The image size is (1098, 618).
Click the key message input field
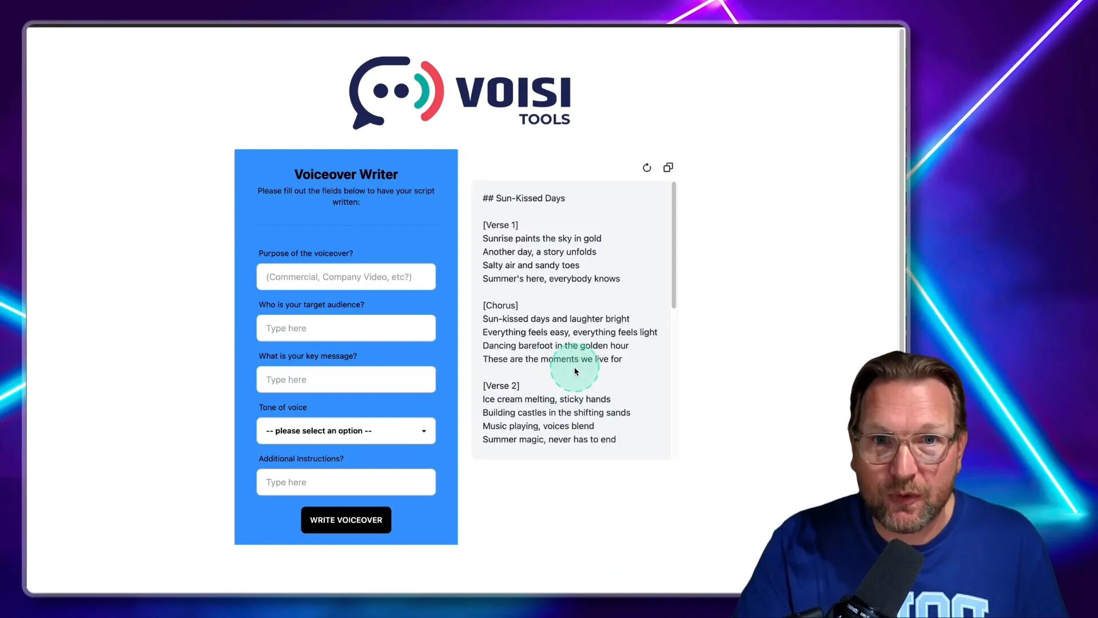tap(346, 379)
